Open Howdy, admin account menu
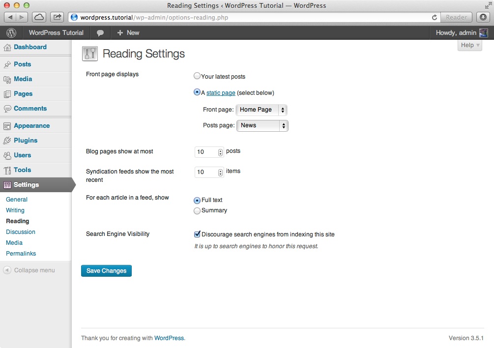 click(x=462, y=33)
